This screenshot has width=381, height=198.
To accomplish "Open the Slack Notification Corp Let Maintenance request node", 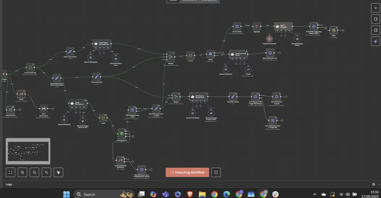I will 141,170.
